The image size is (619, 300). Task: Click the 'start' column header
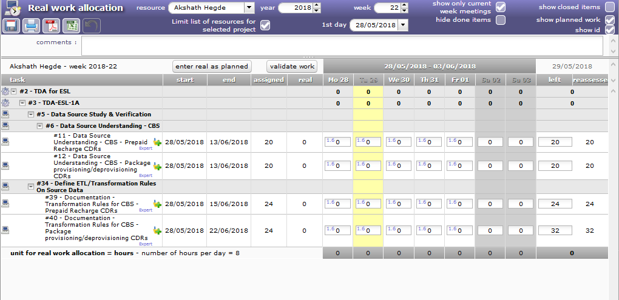186,80
